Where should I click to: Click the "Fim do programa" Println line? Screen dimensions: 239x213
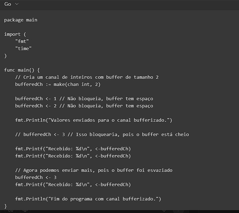pyautogui.click(x=88, y=199)
